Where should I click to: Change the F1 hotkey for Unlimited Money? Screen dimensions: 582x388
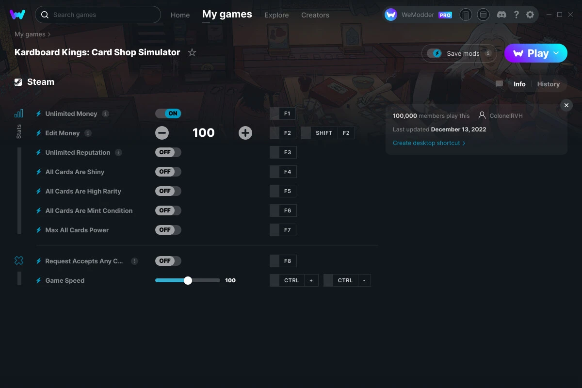(x=283, y=113)
